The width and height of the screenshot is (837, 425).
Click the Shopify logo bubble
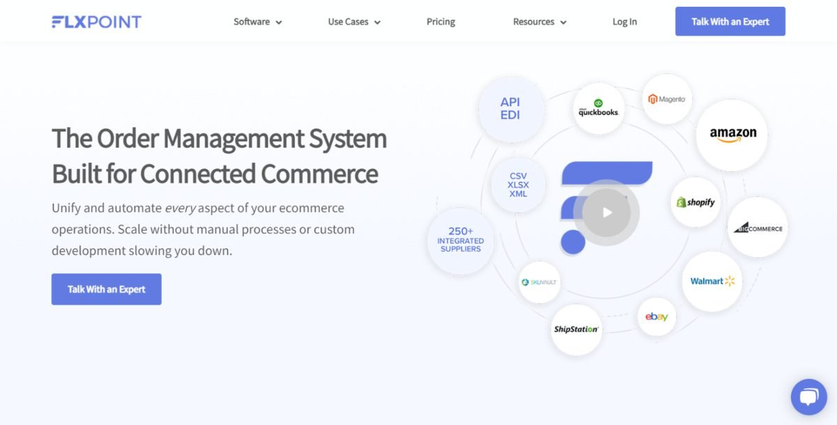(695, 202)
